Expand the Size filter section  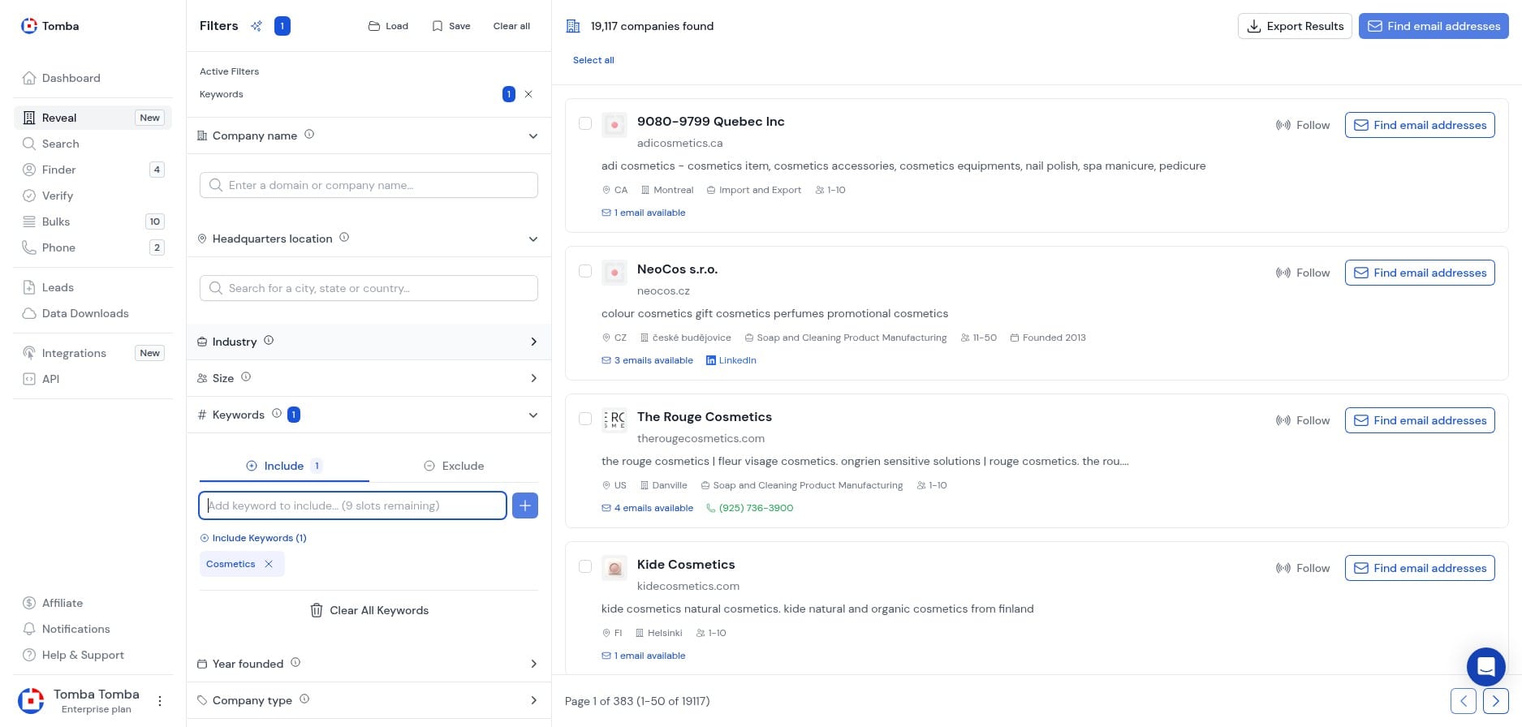(532, 378)
